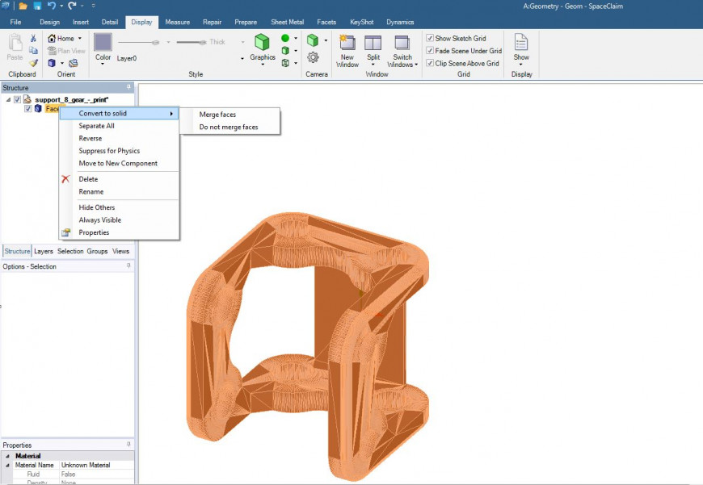Click the Switch Windows icon

coord(402,43)
